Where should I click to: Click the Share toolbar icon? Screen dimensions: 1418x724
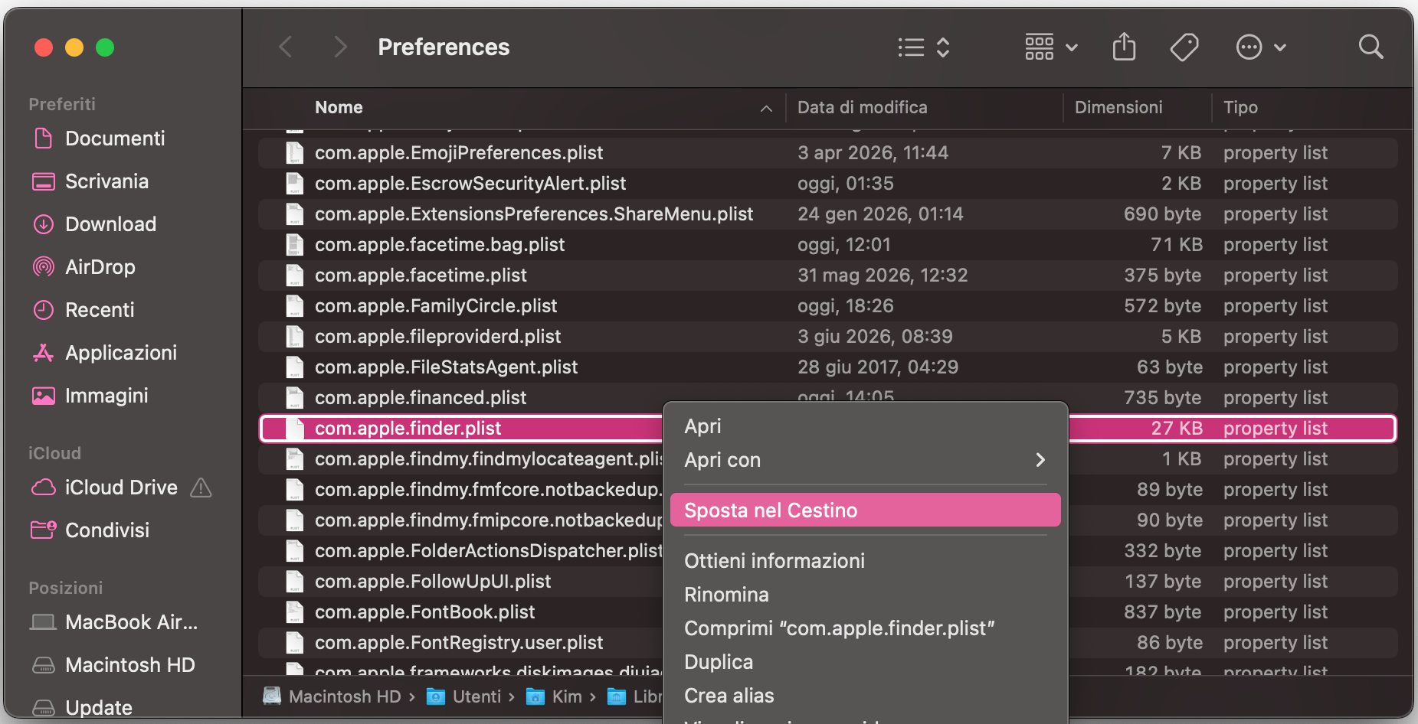[x=1124, y=47]
